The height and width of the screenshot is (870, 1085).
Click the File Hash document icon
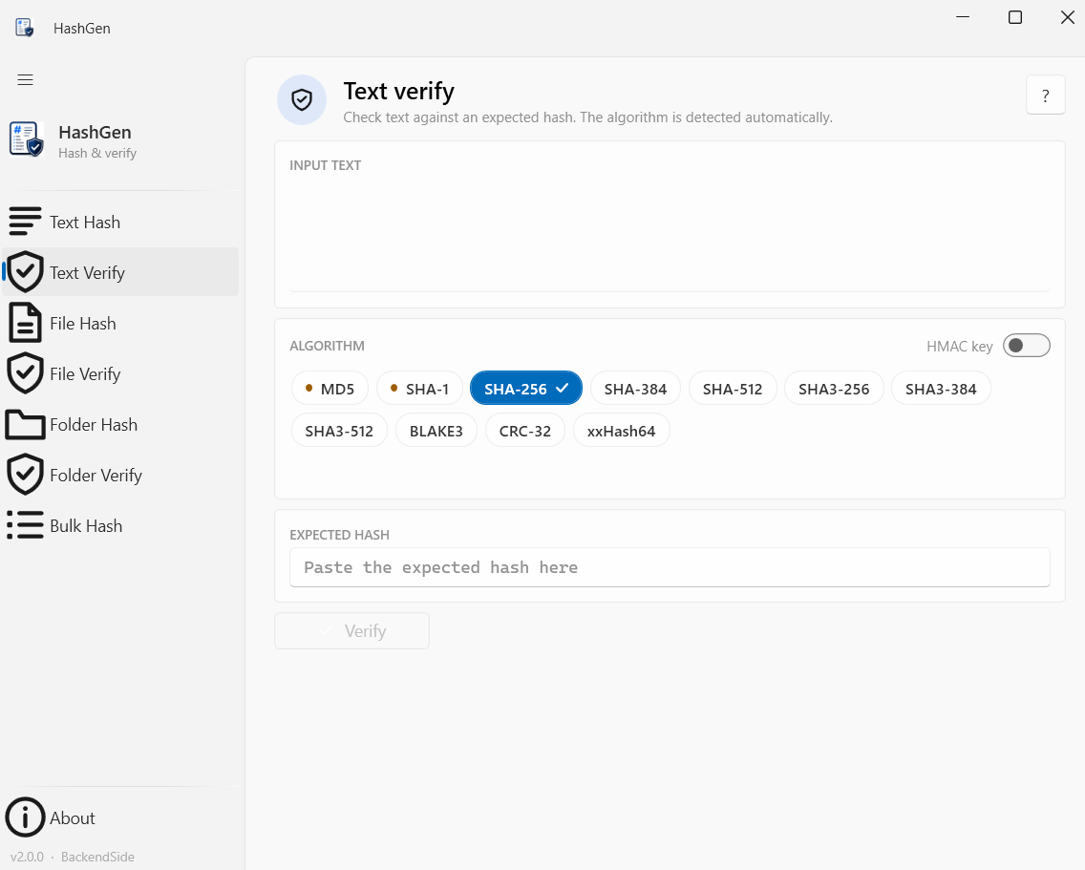(x=25, y=323)
